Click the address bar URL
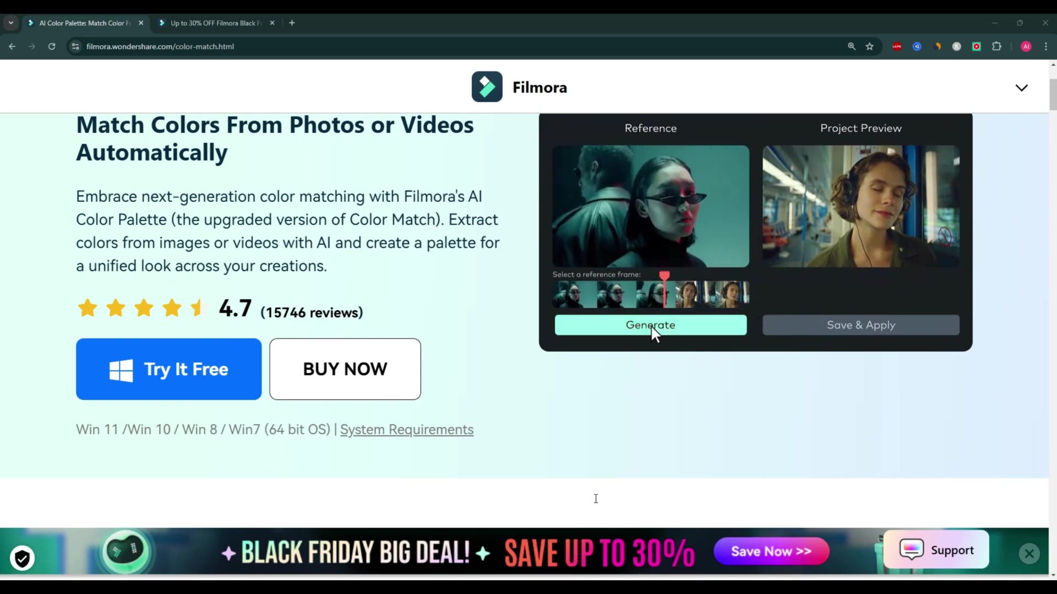 [160, 47]
